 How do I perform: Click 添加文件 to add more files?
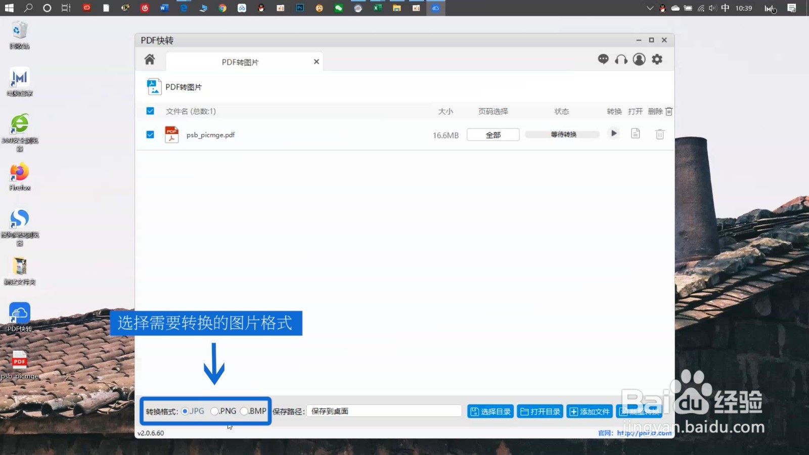(x=589, y=411)
